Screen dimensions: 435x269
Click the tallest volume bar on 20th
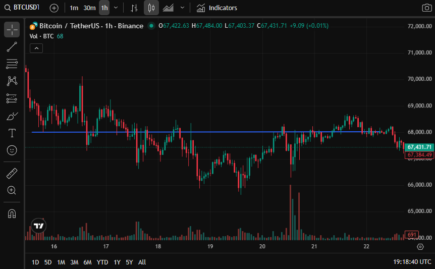point(291,212)
